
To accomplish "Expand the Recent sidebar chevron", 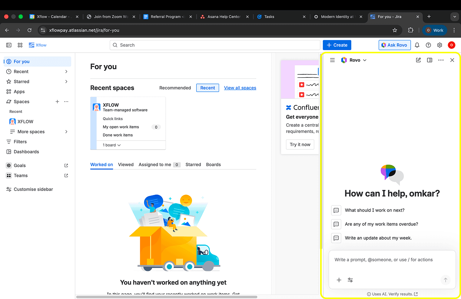I will [x=66, y=71].
